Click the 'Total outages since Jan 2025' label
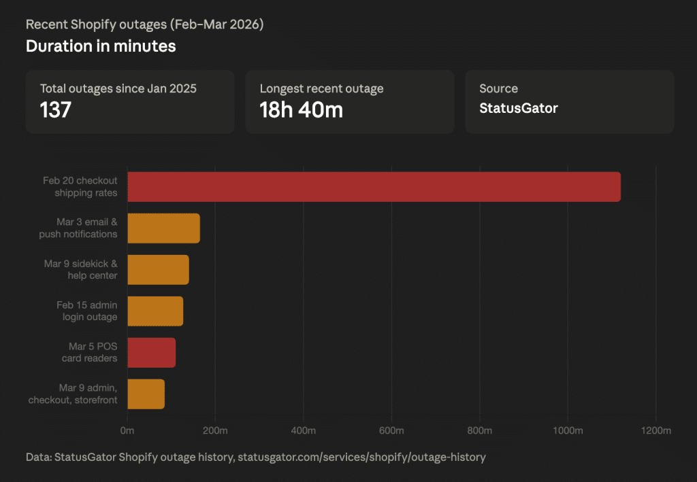The image size is (697, 482). 118,89
